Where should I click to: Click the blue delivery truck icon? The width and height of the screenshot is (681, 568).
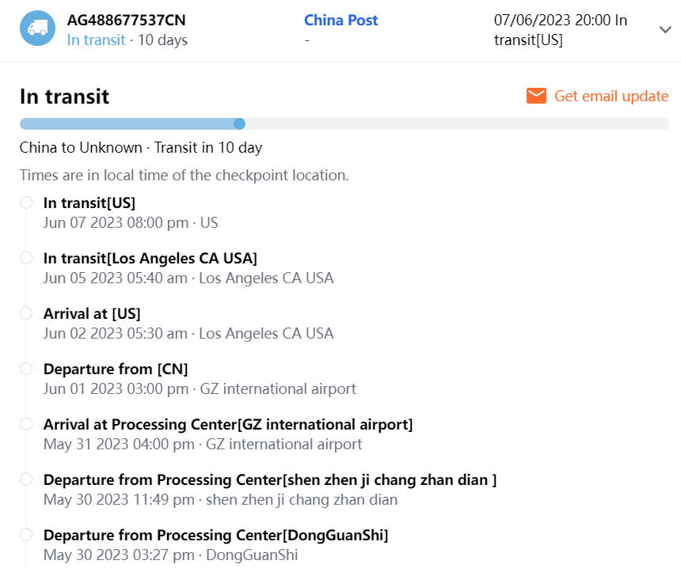point(37,28)
